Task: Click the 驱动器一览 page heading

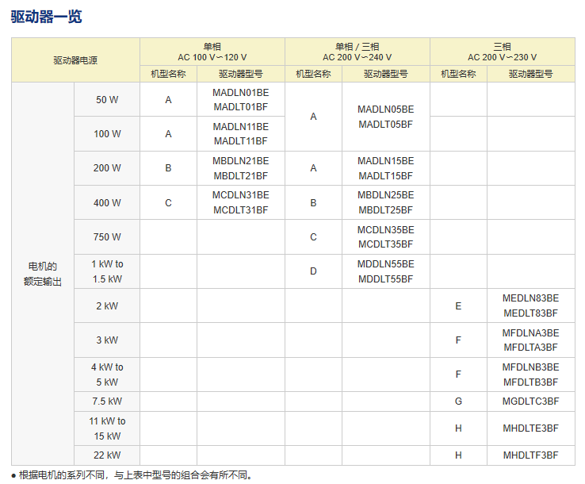Action: (x=46, y=17)
